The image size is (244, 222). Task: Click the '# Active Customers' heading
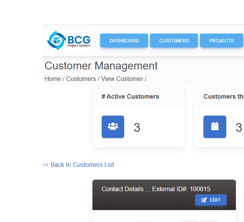click(x=130, y=96)
